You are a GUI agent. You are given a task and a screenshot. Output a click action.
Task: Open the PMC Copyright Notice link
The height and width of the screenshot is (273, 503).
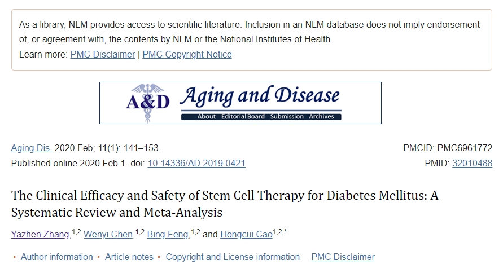pyautogui.click(x=187, y=54)
